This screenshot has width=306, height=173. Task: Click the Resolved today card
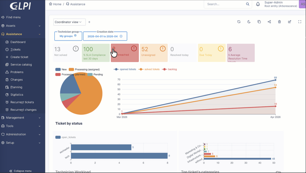pos(183,53)
